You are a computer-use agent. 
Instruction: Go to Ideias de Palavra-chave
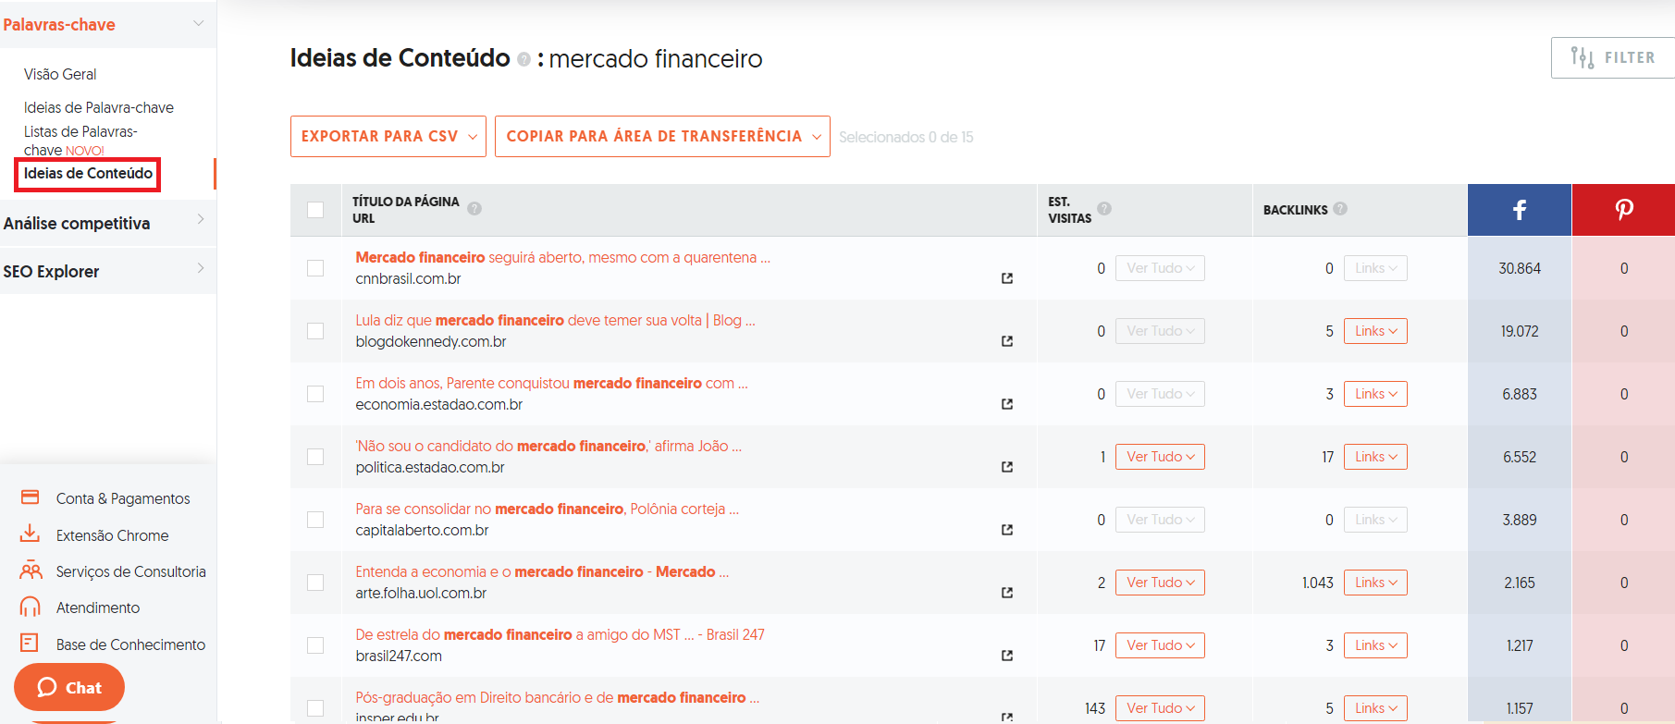point(99,107)
